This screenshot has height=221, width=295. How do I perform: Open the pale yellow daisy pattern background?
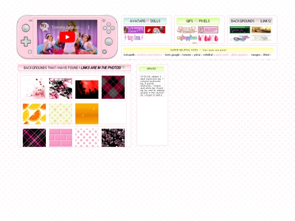click(x=61, y=114)
